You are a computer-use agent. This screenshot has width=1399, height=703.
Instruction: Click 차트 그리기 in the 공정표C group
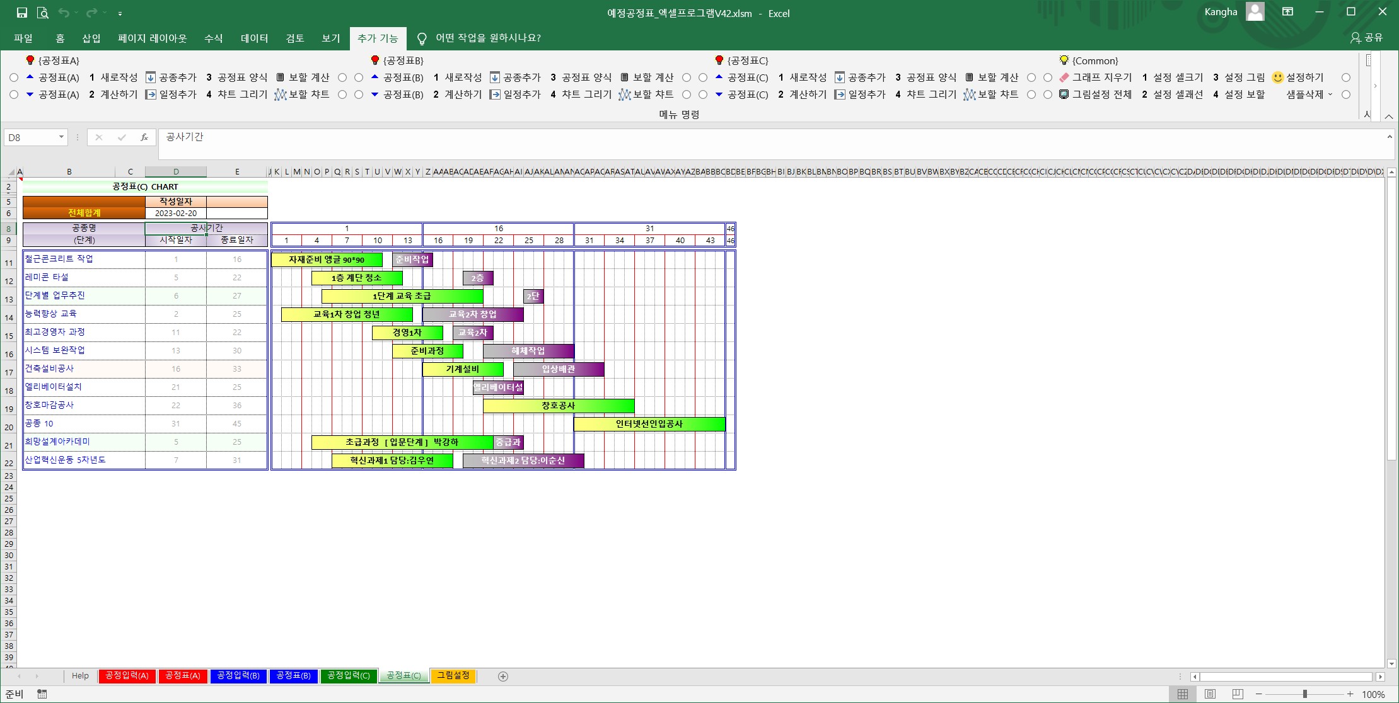coord(931,94)
